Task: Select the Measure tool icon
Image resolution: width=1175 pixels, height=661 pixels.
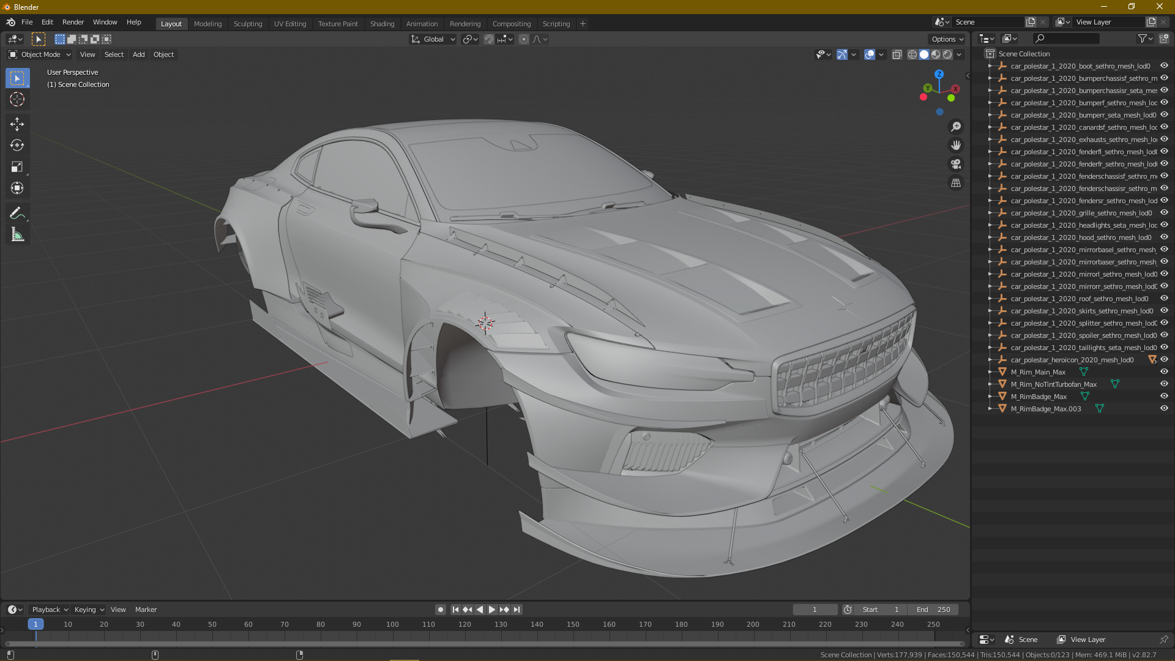Action: 18,235
